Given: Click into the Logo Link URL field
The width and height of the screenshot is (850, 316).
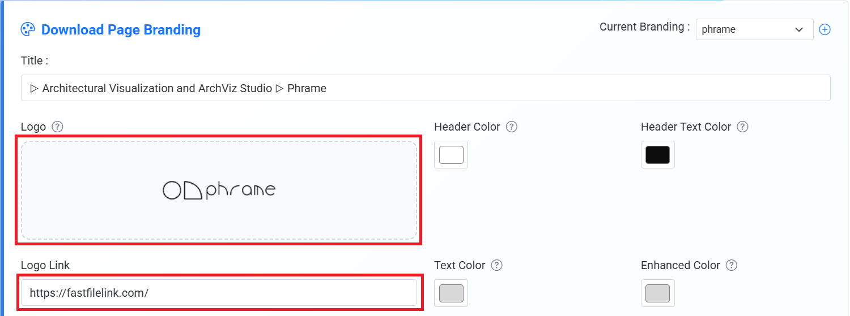Looking at the screenshot, I should tap(219, 293).
